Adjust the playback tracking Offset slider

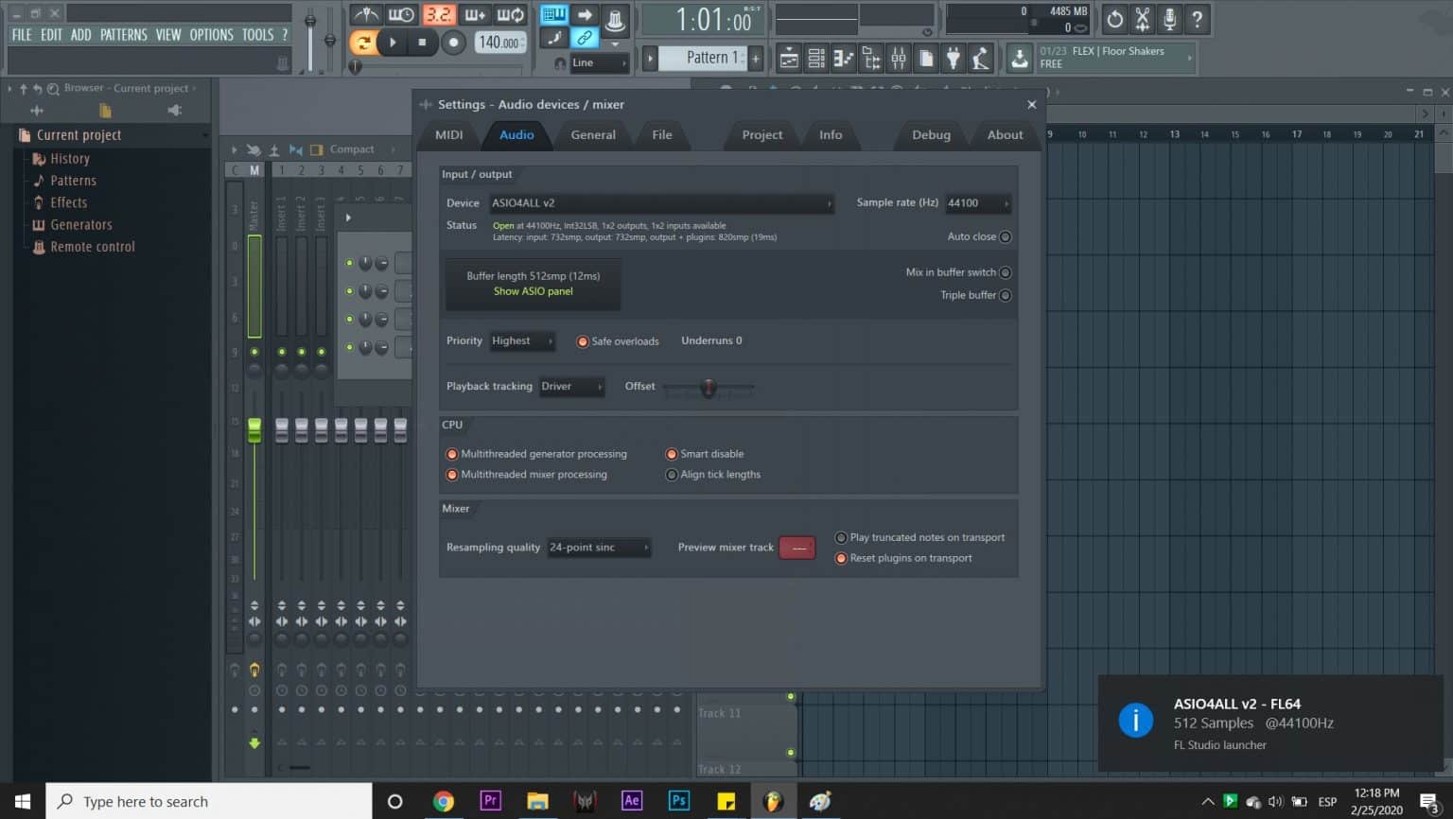pyautogui.click(x=708, y=387)
